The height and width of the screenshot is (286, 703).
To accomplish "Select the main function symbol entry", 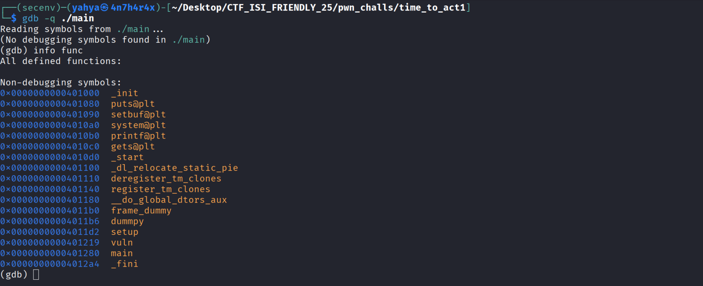I will 122,253.
